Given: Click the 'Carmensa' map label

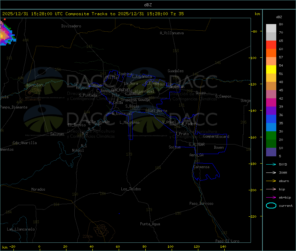Looking at the screenshot, I should tap(201, 167).
